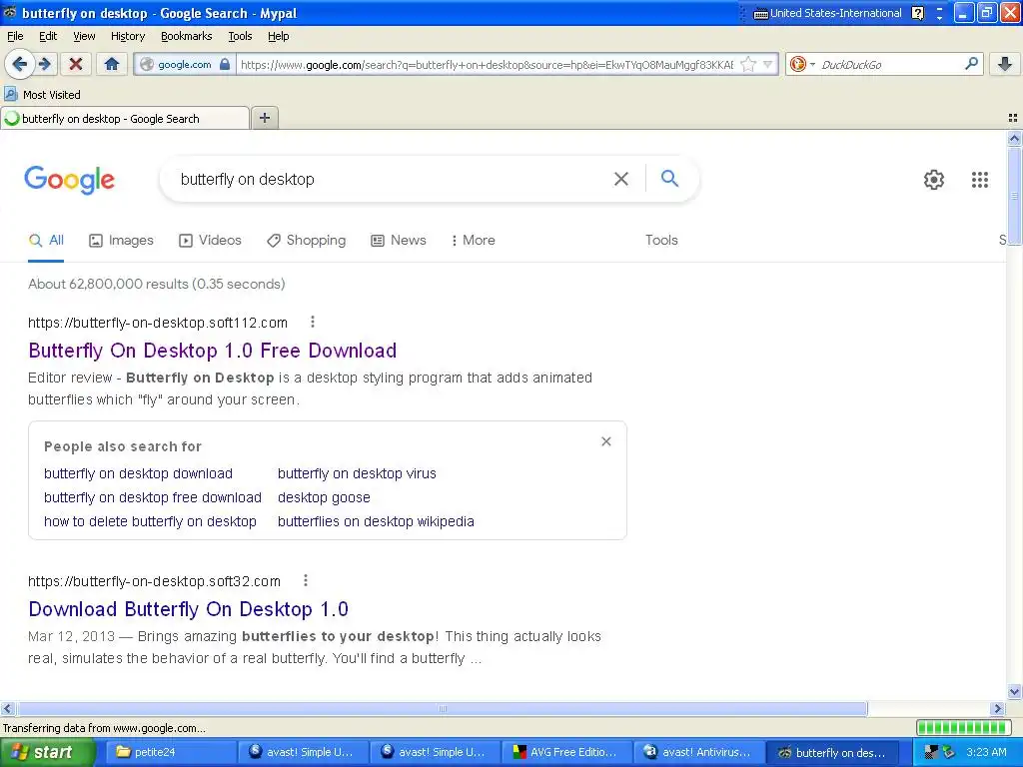Search desktop goose suggestion

coord(324,497)
